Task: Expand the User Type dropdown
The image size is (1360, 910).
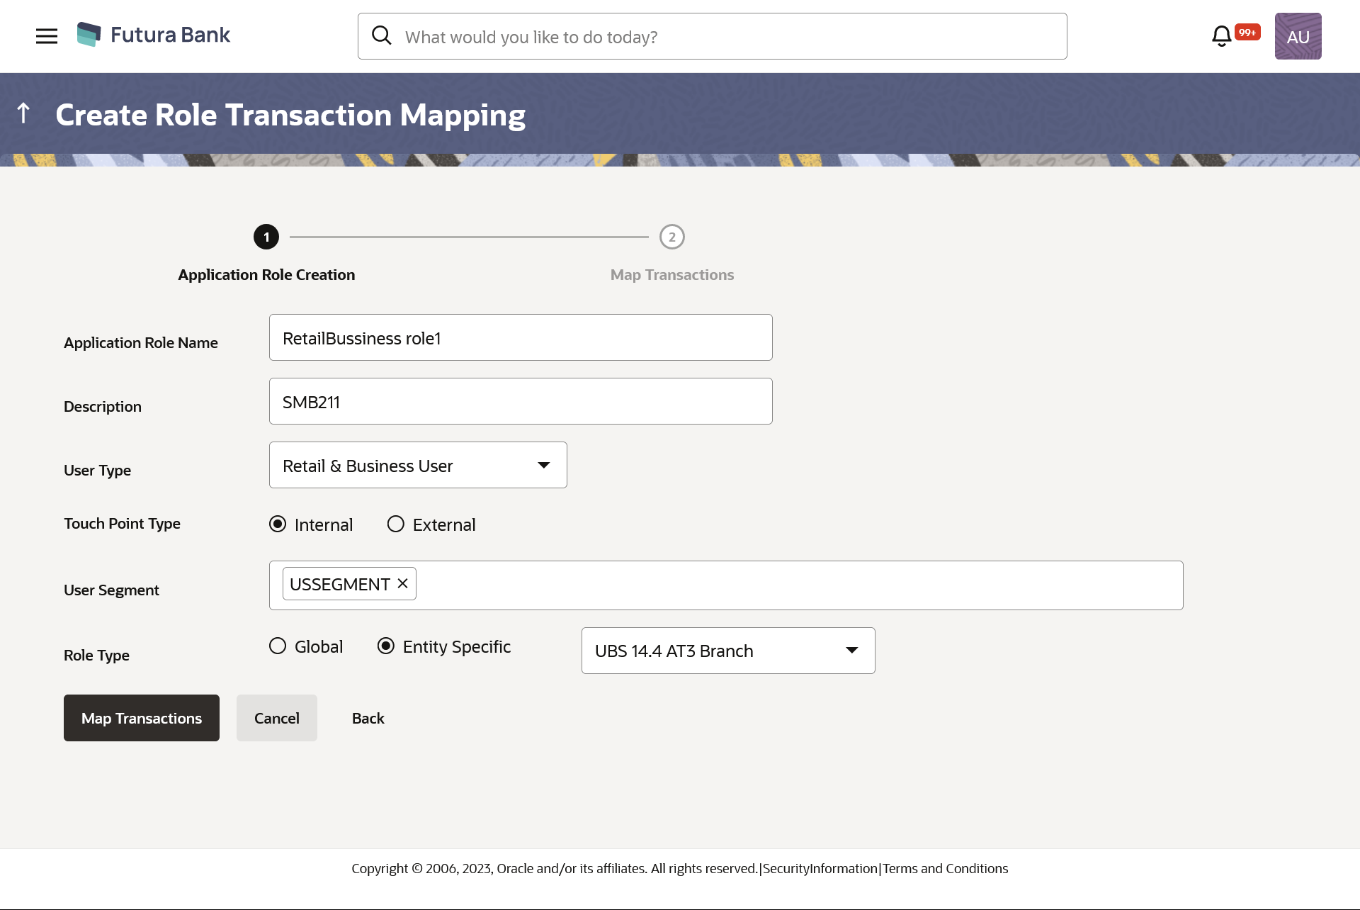Action: coord(543,464)
